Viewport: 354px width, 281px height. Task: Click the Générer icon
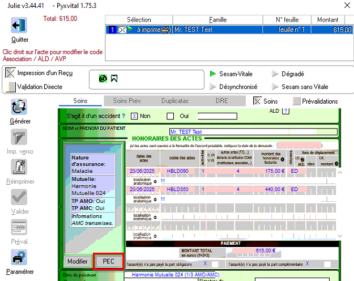tap(19, 107)
